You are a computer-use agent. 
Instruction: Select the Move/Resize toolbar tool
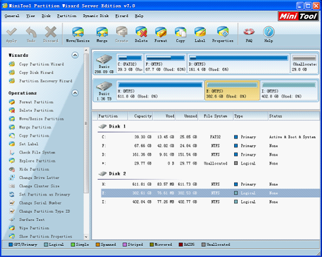(x=78, y=35)
